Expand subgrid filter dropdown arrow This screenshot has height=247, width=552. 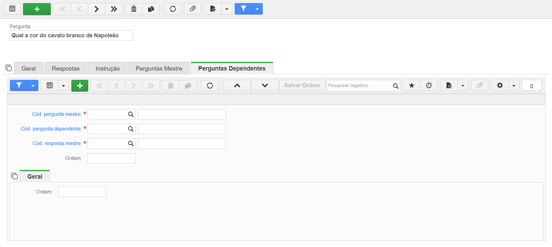pos(33,85)
